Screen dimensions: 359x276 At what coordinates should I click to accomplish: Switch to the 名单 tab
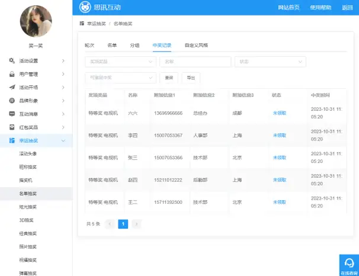tap(112, 46)
